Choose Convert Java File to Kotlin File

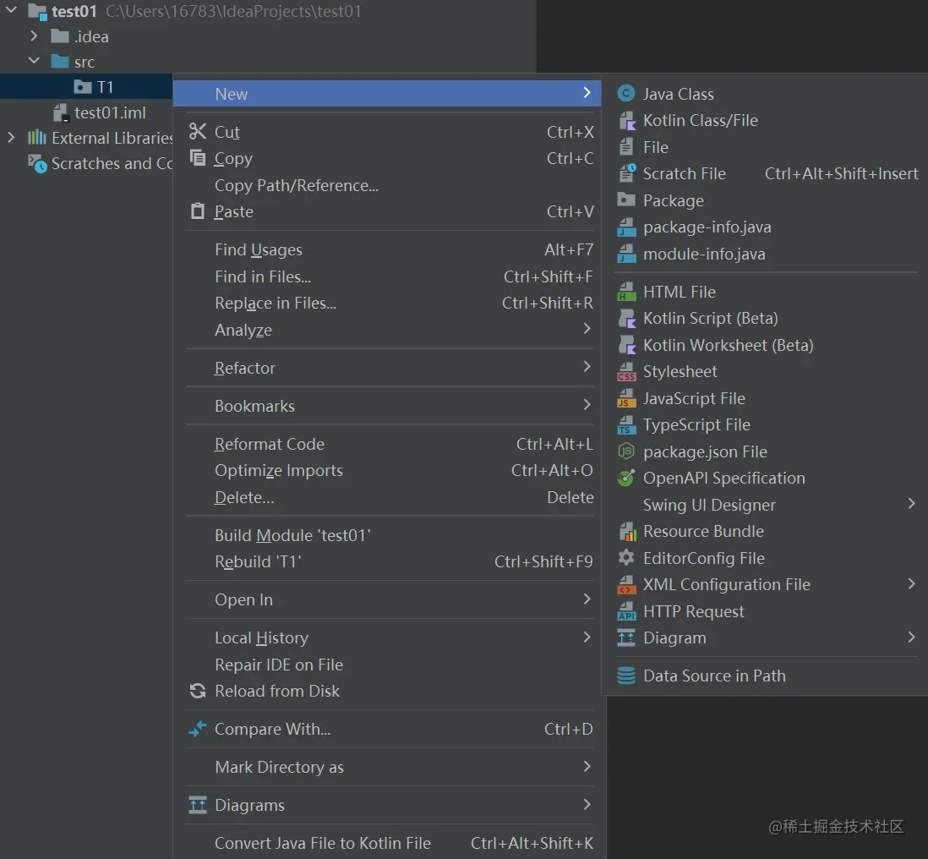(387, 843)
